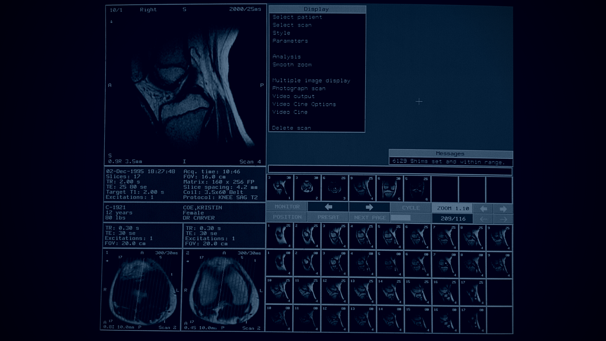Increase zoom with the solid right arrow

(x=503, y=209)
